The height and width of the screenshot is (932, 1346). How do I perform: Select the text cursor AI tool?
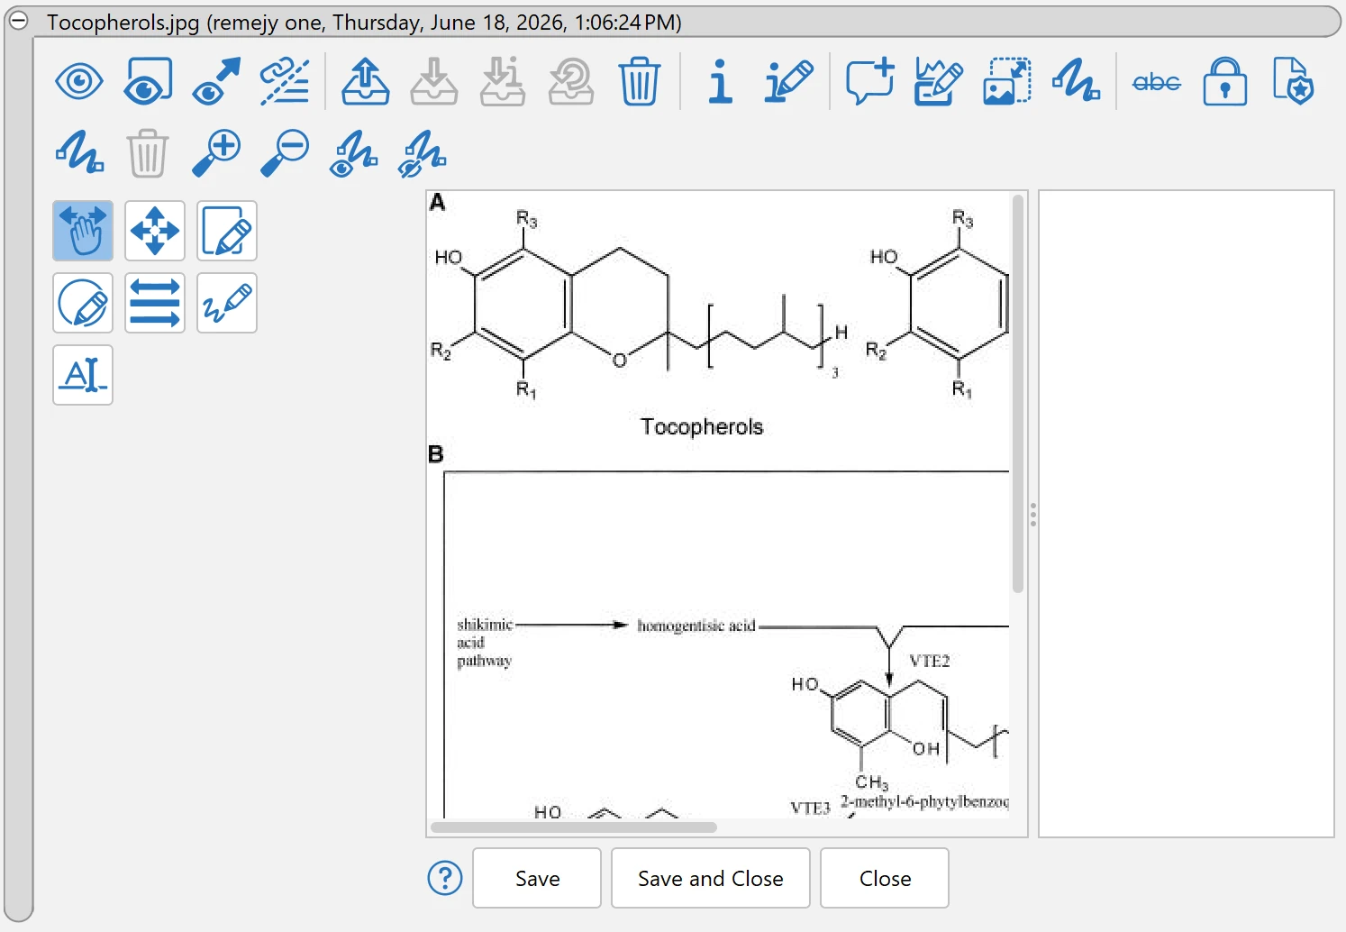[83, 375]
